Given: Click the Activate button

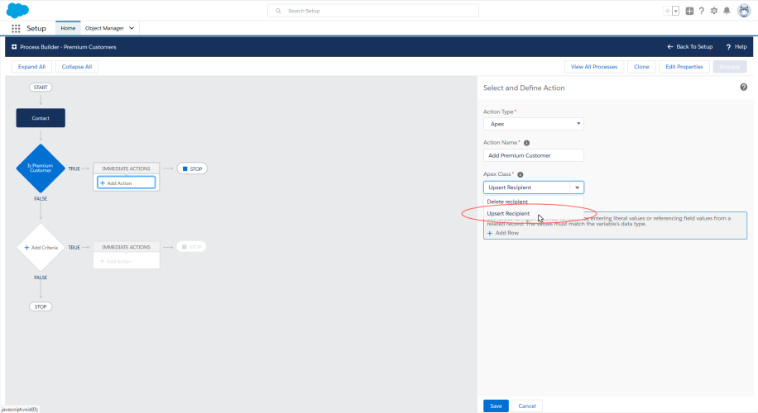Looking at the screenshot, I should coord(730,67).
